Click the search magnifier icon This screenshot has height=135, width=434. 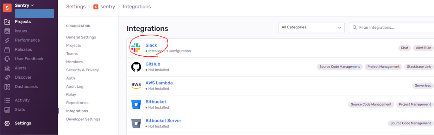pos(355,27)
